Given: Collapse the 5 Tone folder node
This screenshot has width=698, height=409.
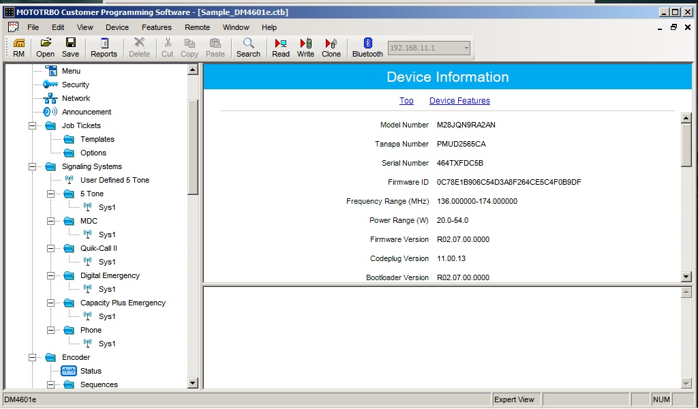Looking at the screenshot, I should [x=50, y=194].
